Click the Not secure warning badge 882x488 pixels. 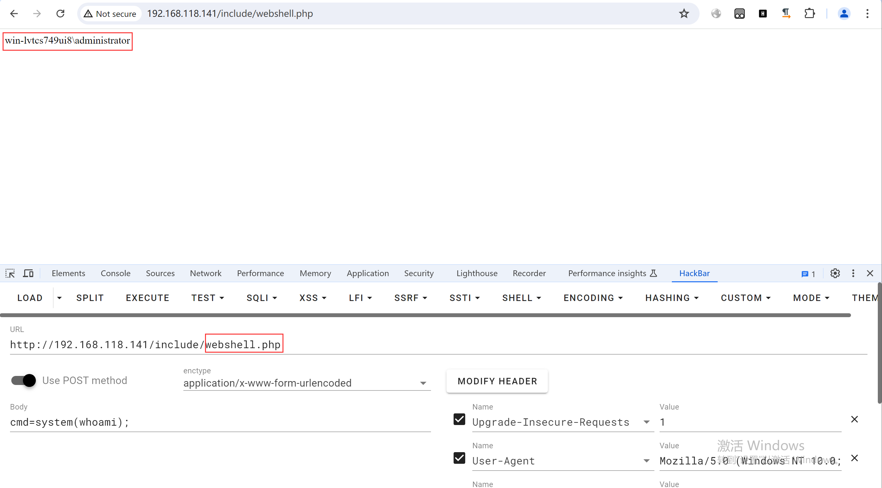click(x=110, y=14)
